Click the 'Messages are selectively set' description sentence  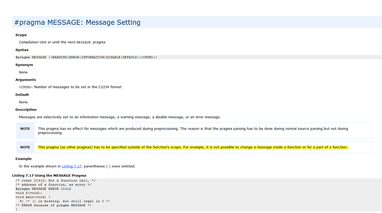tap(120, 117)
